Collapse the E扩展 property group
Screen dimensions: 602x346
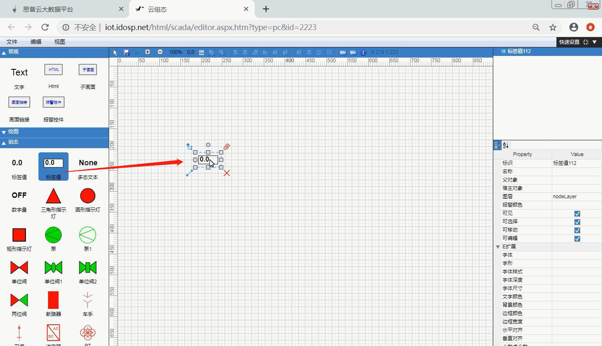click(x=498, y=247)
